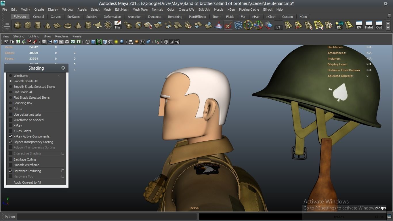Open the panel Shading menu
The width and height of the screenshot is (393, 221).
point(19,36)
